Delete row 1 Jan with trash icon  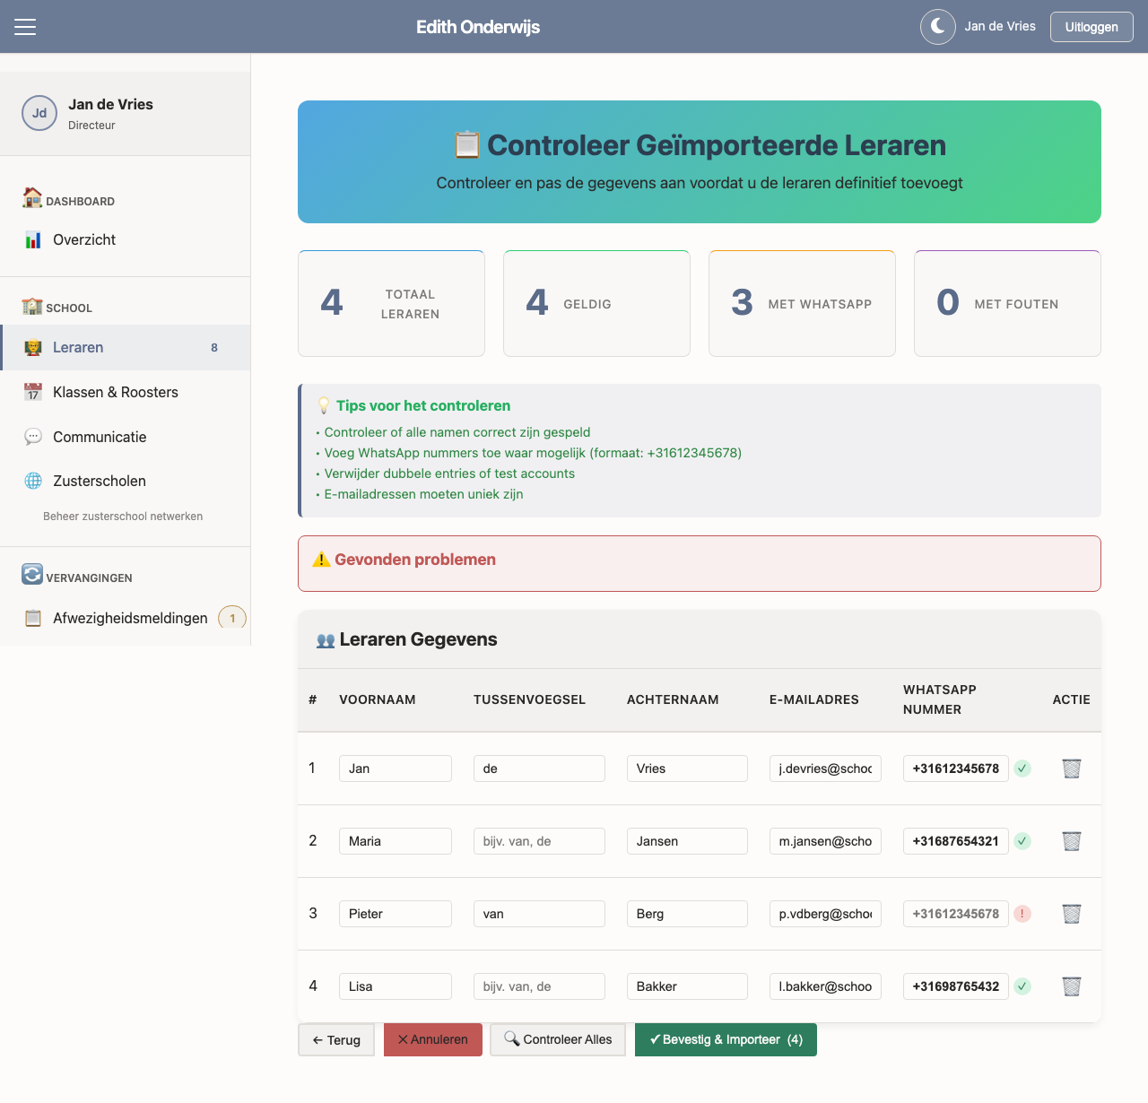point(1072,769)
